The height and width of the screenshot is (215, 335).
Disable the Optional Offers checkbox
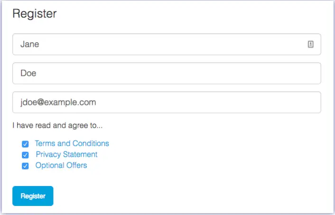(25, 166)
